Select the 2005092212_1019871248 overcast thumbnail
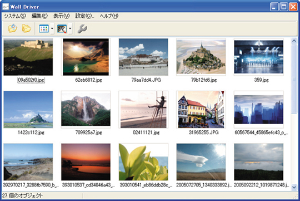Screen dimensions: 300x201 pyautogui.click(x=259, y=162)
